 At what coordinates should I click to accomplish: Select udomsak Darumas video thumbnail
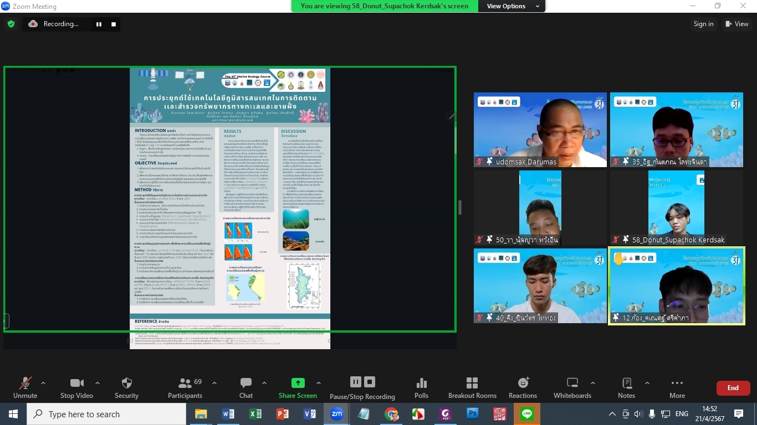click(x=540, y=130)
